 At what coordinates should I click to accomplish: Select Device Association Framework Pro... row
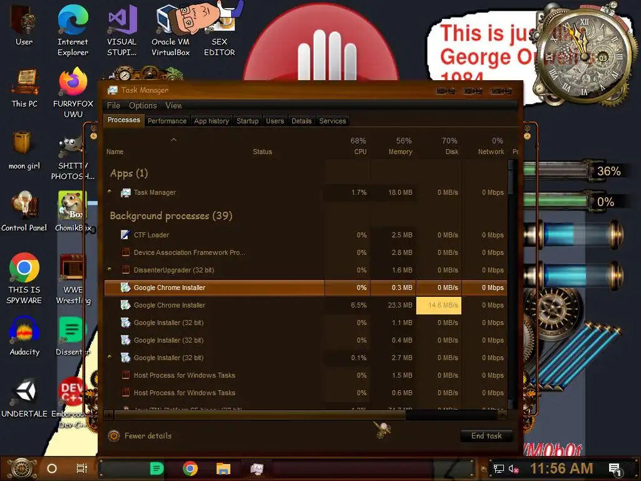[305, 253]
